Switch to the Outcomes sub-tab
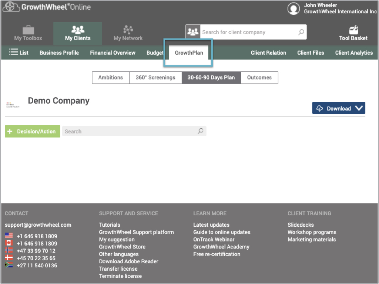This screenshot has width=379, height=284. click(259, 78)
